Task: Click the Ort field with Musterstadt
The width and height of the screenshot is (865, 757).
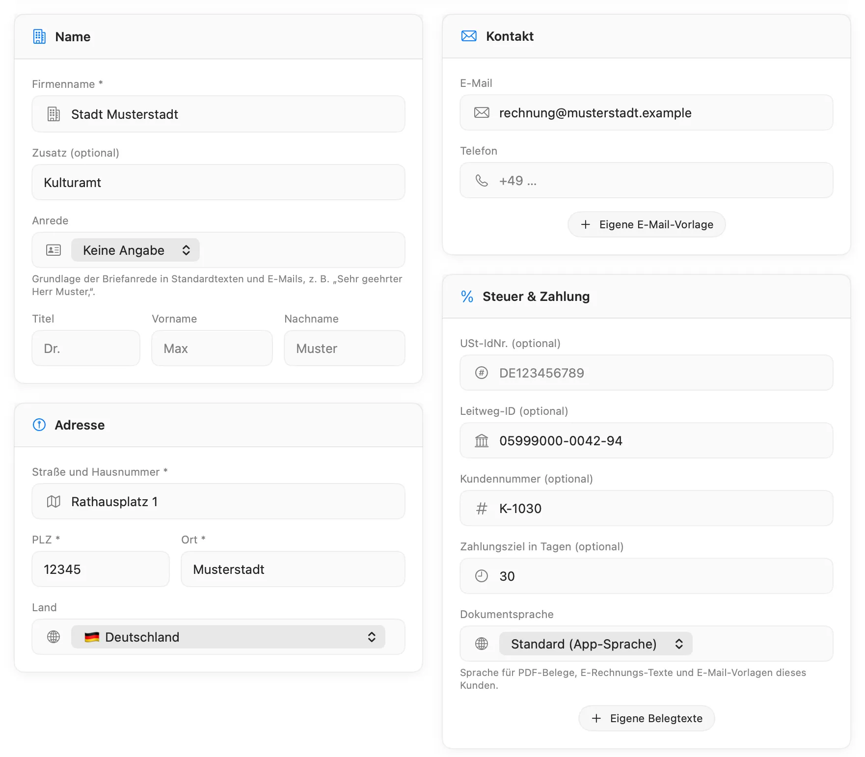Action: pyautogui.click(x=293, y=569)
